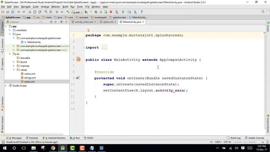Open Project panel settings gear dropdown
Image resolution: width=270 pixels, height=152 pixels.
[62, 22]
